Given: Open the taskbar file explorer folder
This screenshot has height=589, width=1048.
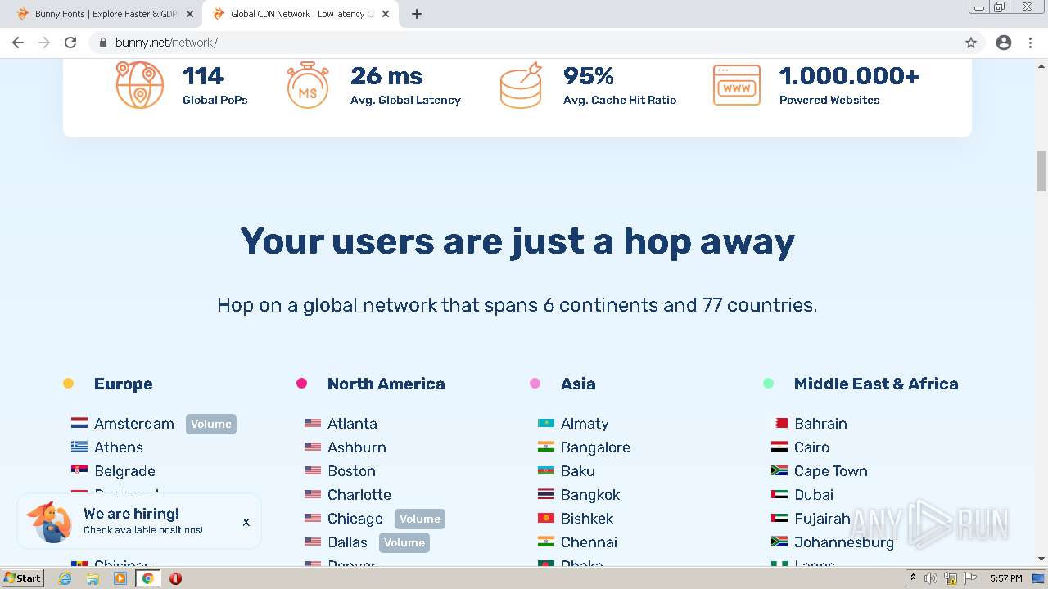Looking at the screenshot, I should pyautogui.click(x=93, y=578).
